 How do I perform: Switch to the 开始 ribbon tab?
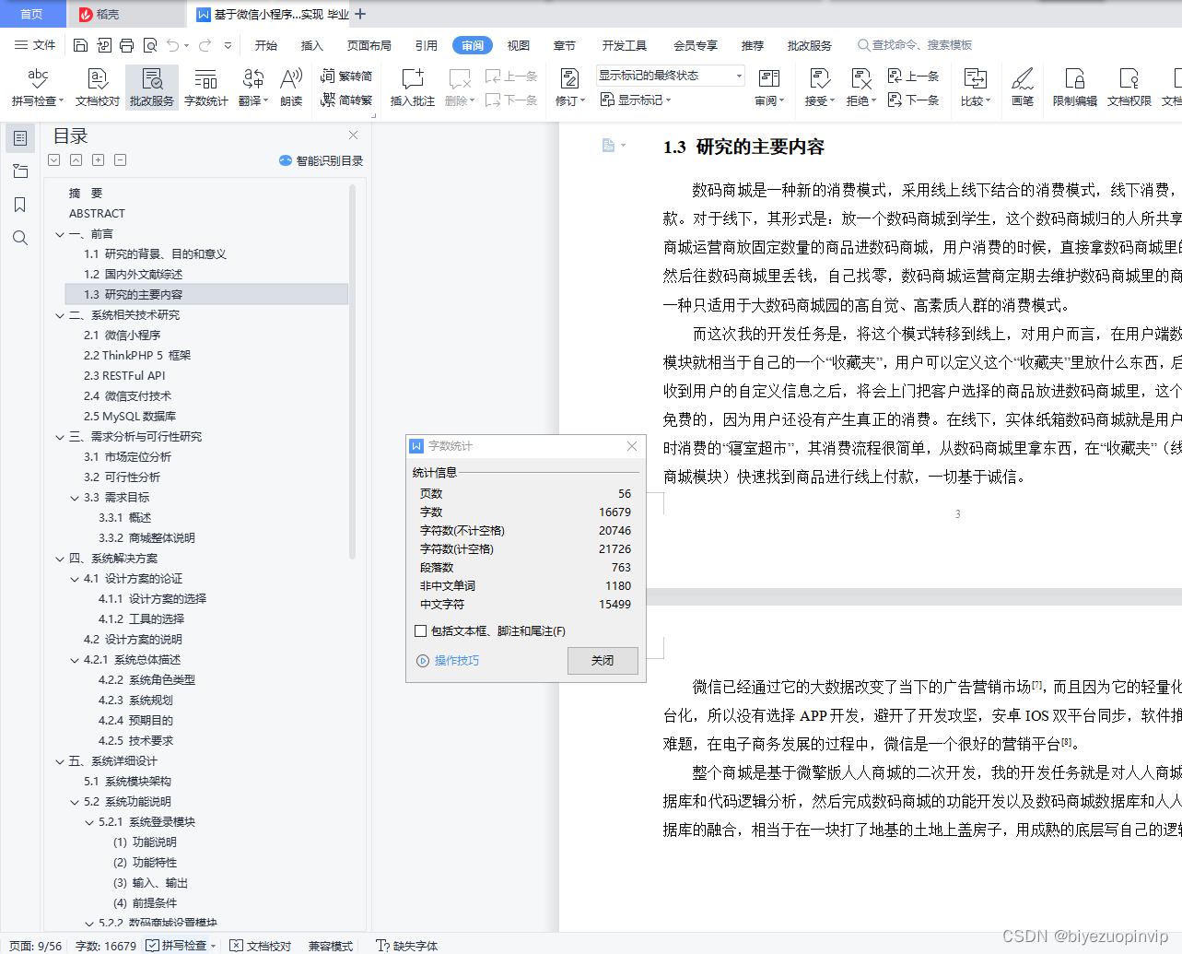(266, 45)
